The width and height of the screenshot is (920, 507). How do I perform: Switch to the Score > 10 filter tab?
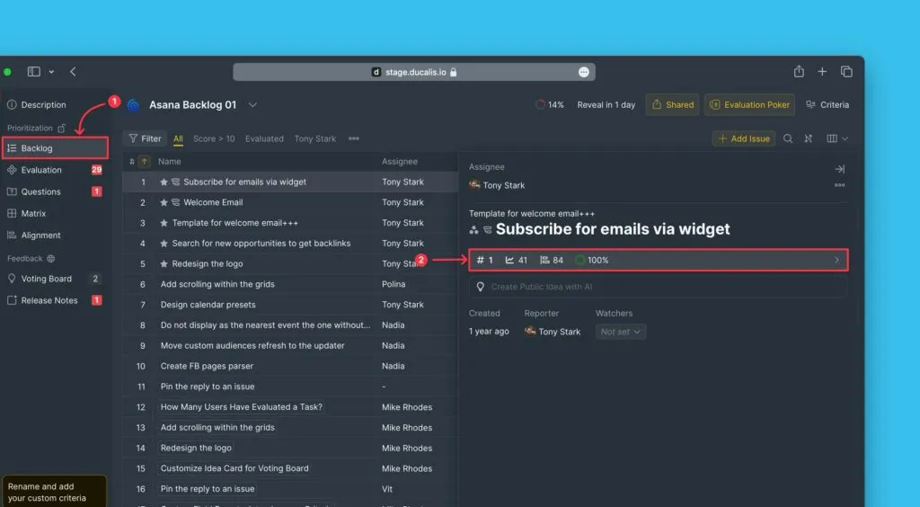pos(214,138)
